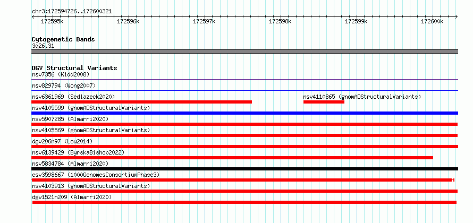Click the DGV Structural Variants track title
The height and width of the screenshot is (223, 473).
pyautogui.click(x=74, y=68)
